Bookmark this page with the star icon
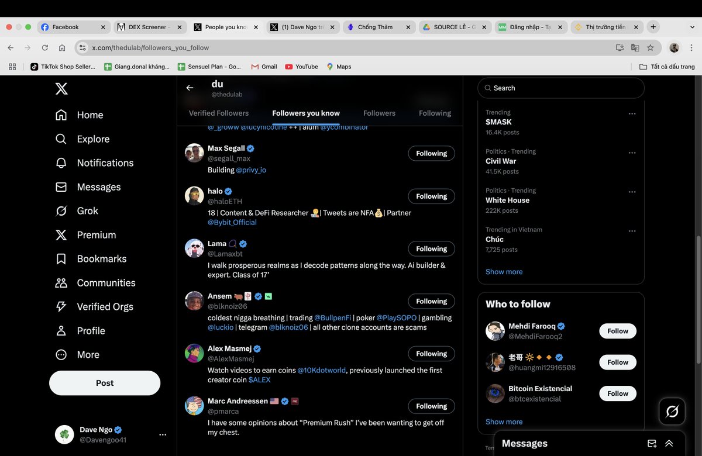Viewport: 702px width, 456px height. [x=651, y=48]
